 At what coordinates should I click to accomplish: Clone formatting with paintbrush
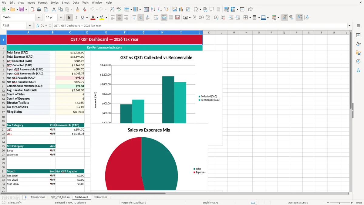(x=78, y=9)
